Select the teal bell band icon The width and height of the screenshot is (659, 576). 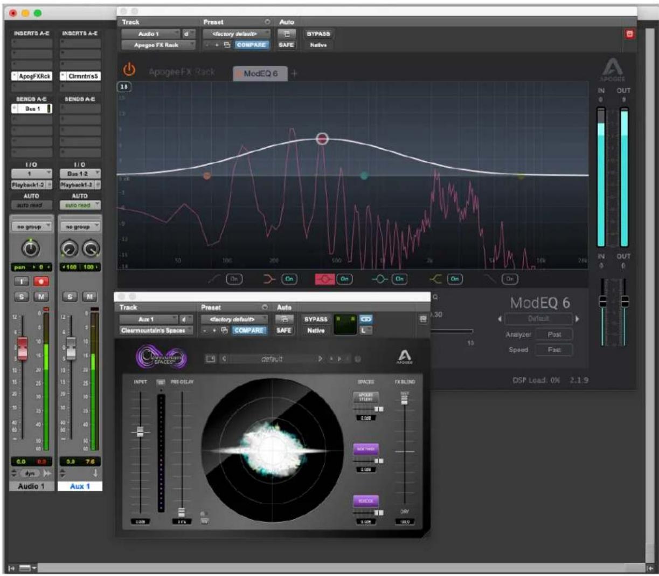point(380,279)
